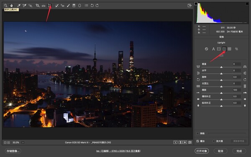Image resolution: width=251 pixels, height=157 pixels.
Task: Zoom out with the minus button
Action: [5, 142]
